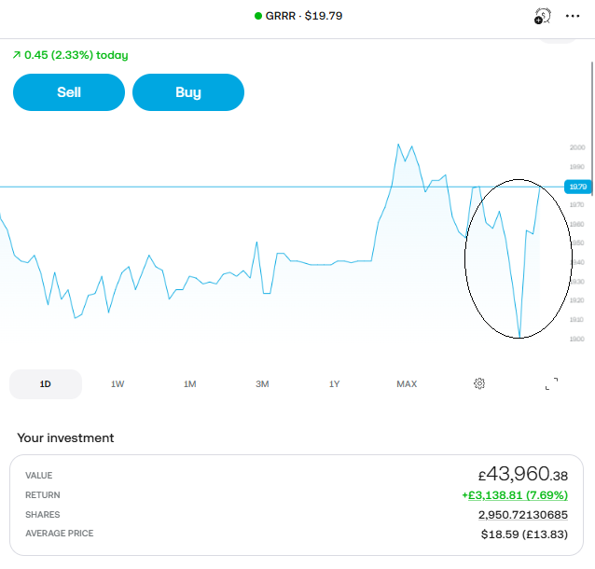Click the green up-arrow trend icon
The width and height of the screenshot is (595, 569).
coord(17,56)
